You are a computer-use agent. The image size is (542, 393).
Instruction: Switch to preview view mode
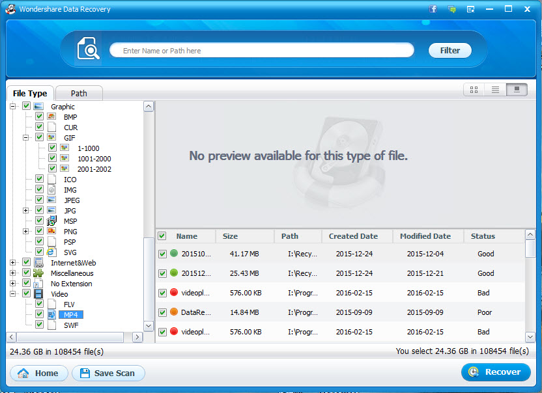pyautogui.click(x=517, y=90)
